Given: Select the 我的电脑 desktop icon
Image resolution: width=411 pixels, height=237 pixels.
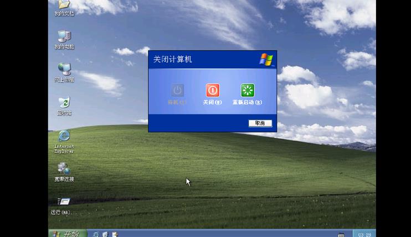Looking at the screenshot, I should [64, 40].
